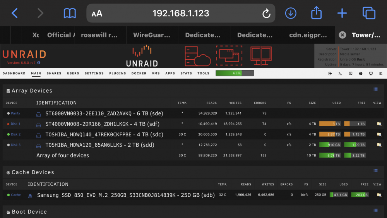Tap the Safari share icon
Viewport: 387px width, 218px height.
pyautogui.click(x=316, y=13)
